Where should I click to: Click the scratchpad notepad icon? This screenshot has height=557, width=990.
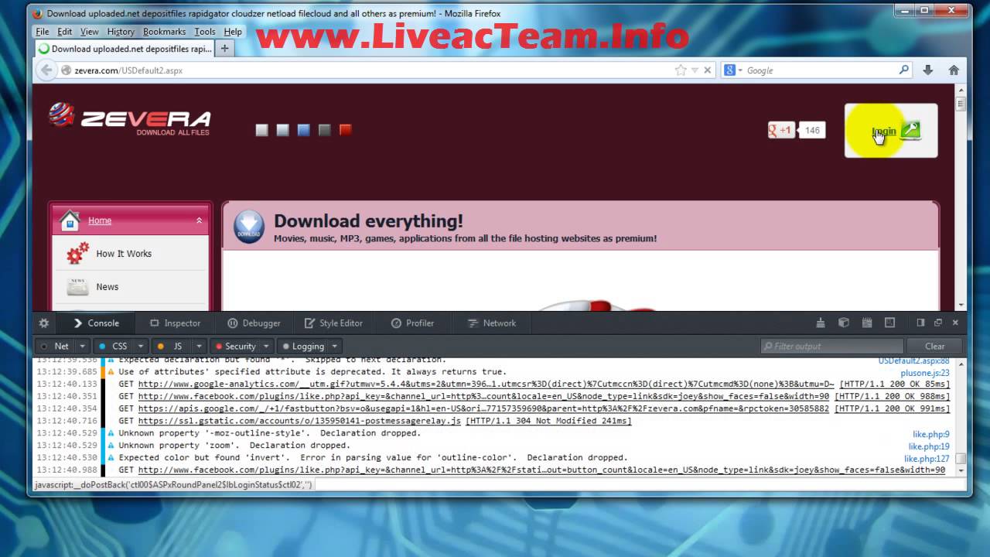pos(867,323)
